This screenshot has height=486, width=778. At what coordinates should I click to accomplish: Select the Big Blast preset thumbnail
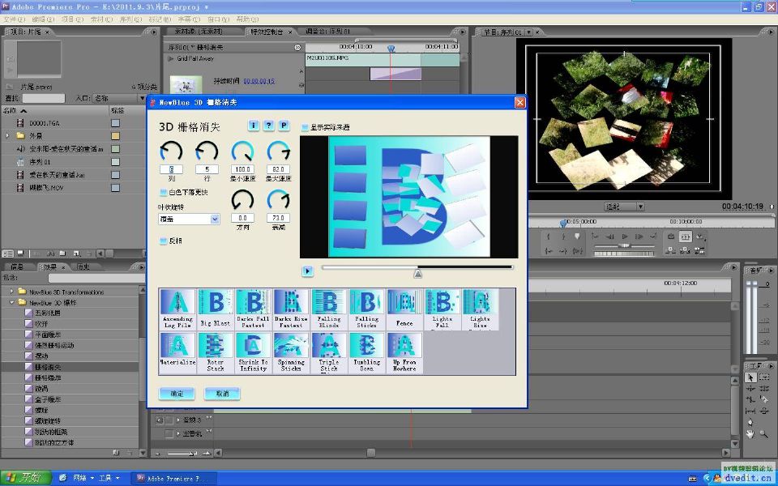click(216, 309)
